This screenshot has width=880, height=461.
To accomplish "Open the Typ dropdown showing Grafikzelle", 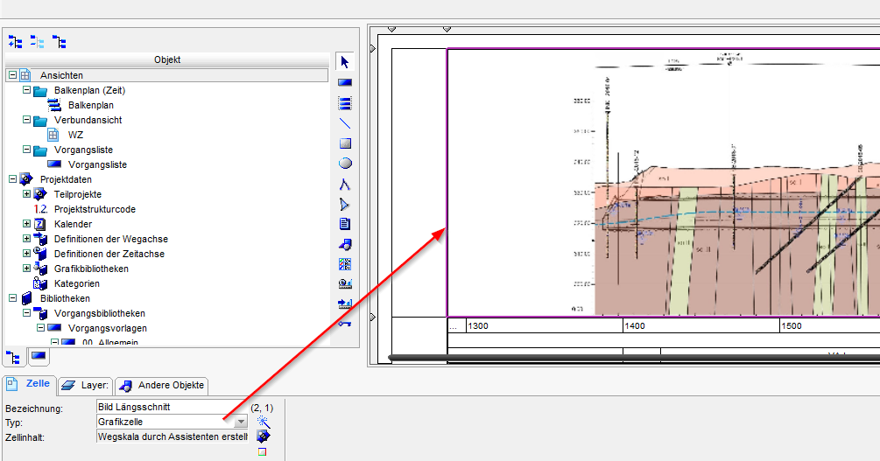I will (x=241, y=422).
